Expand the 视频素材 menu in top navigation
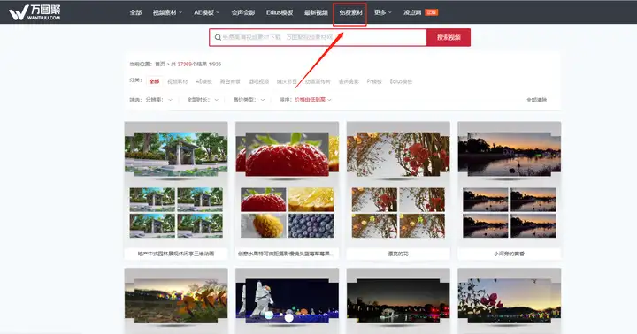 coord(167,12)
